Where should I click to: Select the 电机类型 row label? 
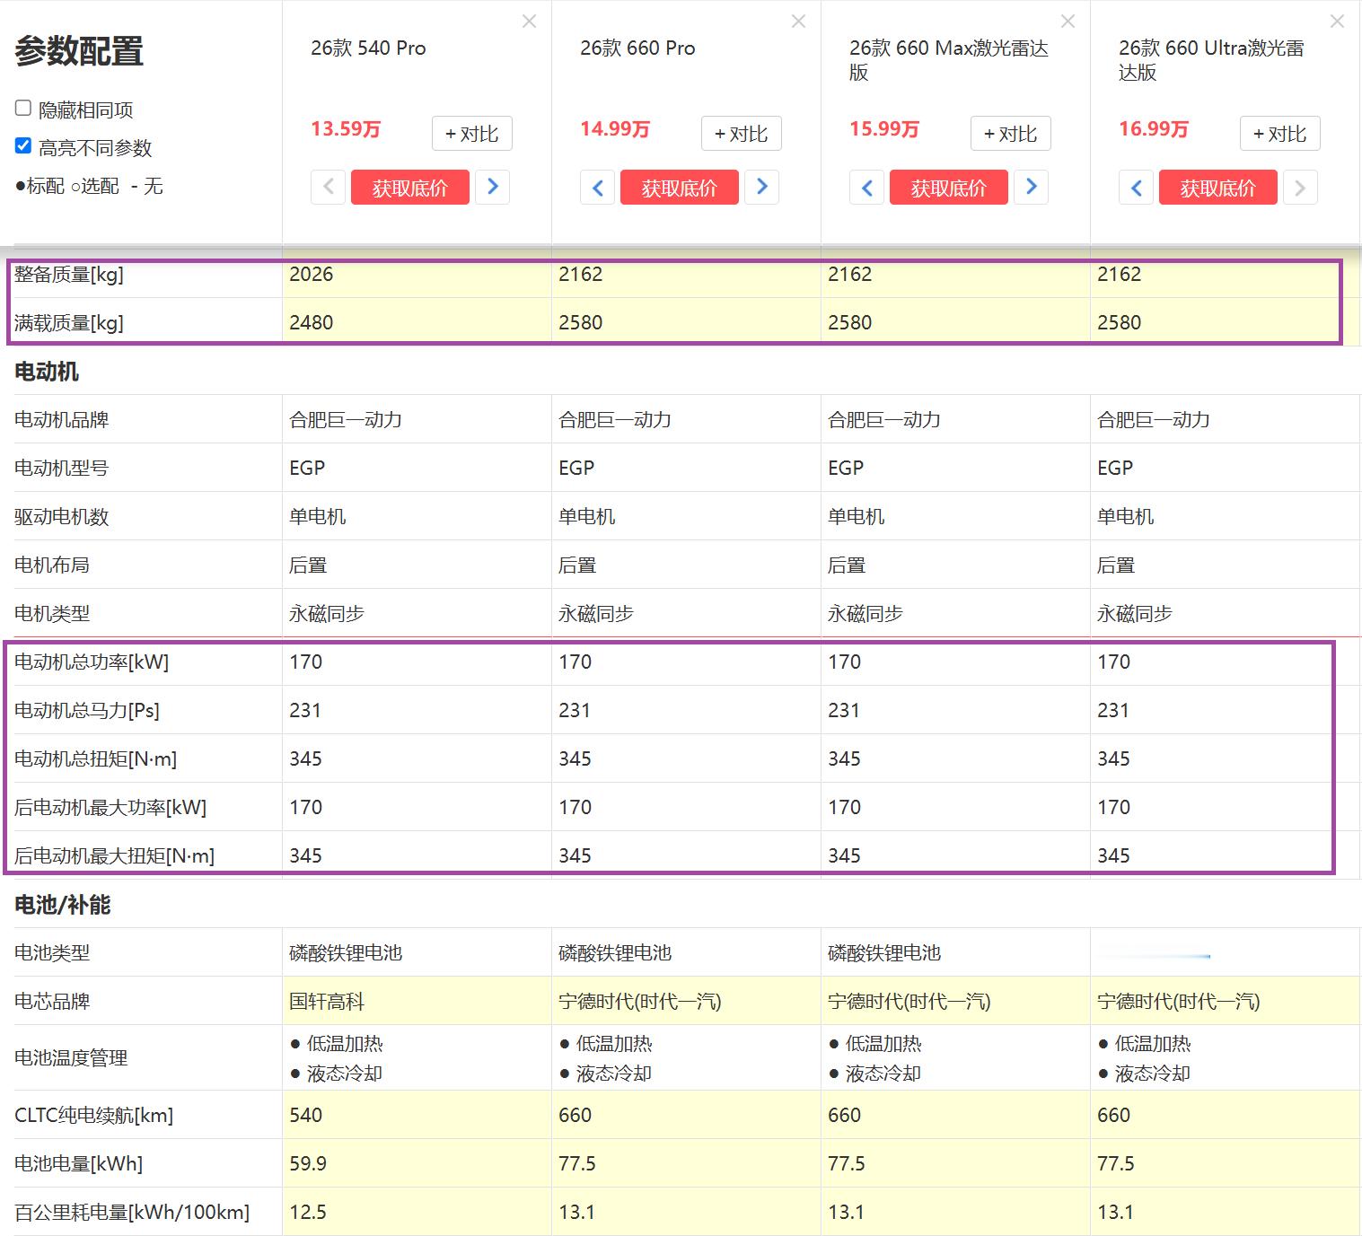coord(52,614)
